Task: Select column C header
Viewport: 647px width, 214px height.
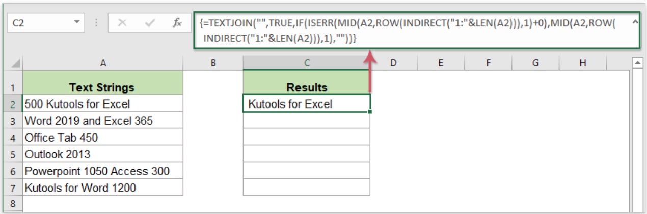Action: point(307,63)
